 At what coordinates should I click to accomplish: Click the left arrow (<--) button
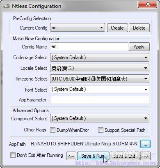[71, 156]
